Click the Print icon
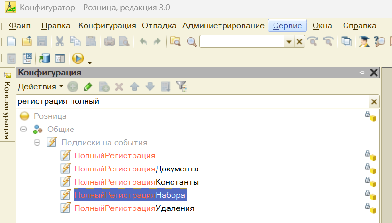The image size is (392, 223). click(109, 41)
